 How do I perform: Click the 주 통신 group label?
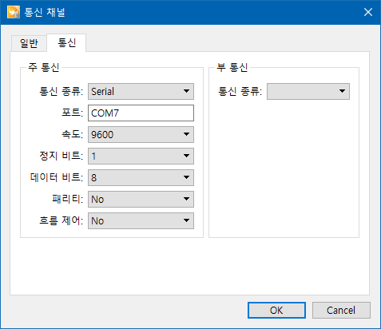44,67
